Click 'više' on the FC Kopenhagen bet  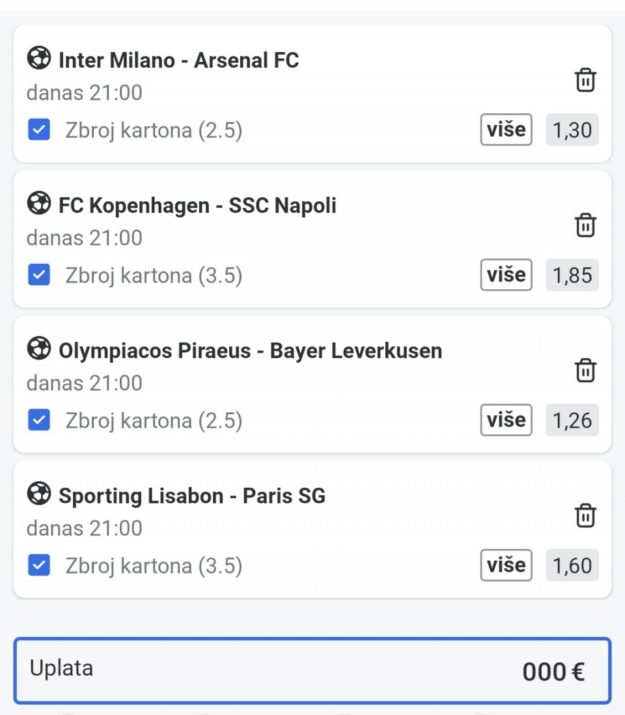[x=506, y=275]
